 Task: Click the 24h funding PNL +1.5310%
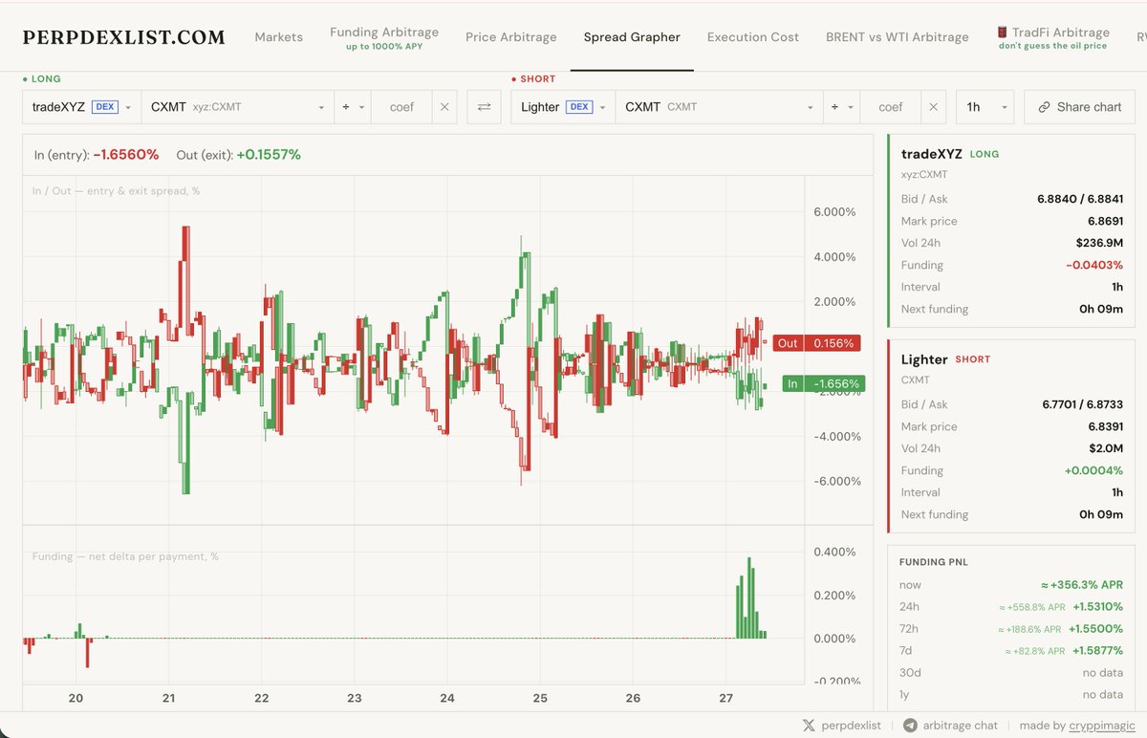(1097, 606)
